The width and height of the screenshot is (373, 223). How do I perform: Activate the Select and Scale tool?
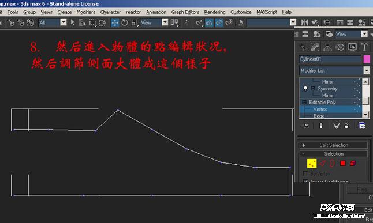coord(135,23)
